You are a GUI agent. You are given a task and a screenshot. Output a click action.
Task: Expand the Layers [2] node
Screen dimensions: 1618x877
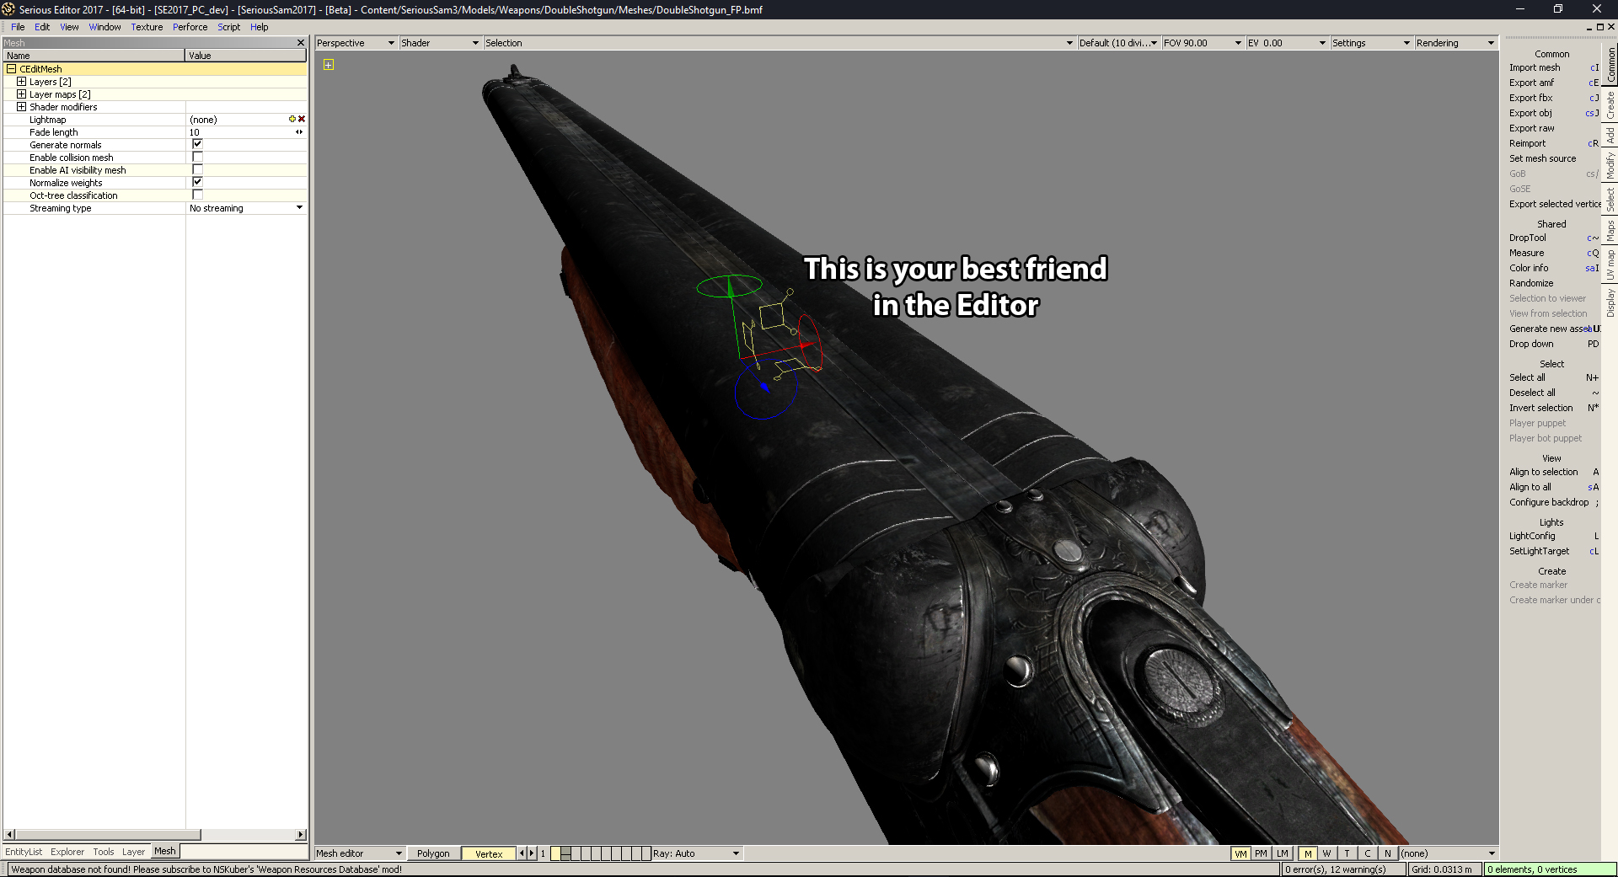click(x=22, y=82)
